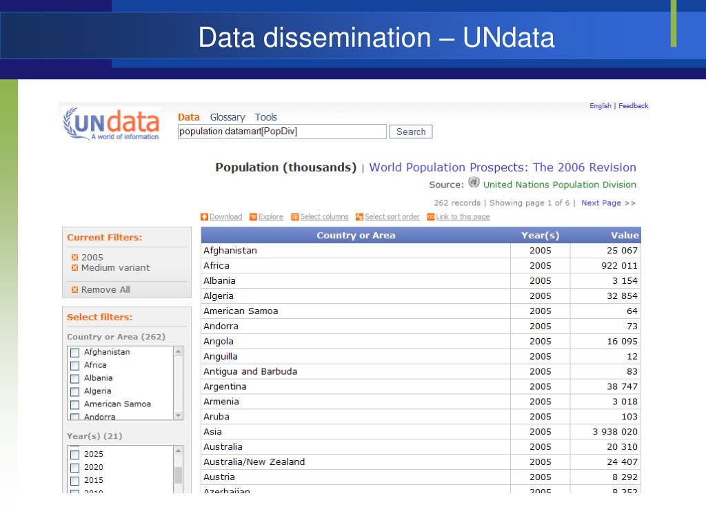
Task: Click the Algeria row in the table
Action: point(421,296)
